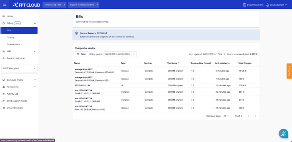Viewport: 292px width, 142px height.
Task: Click the sidebar Documentations icon
Action: 4,108
